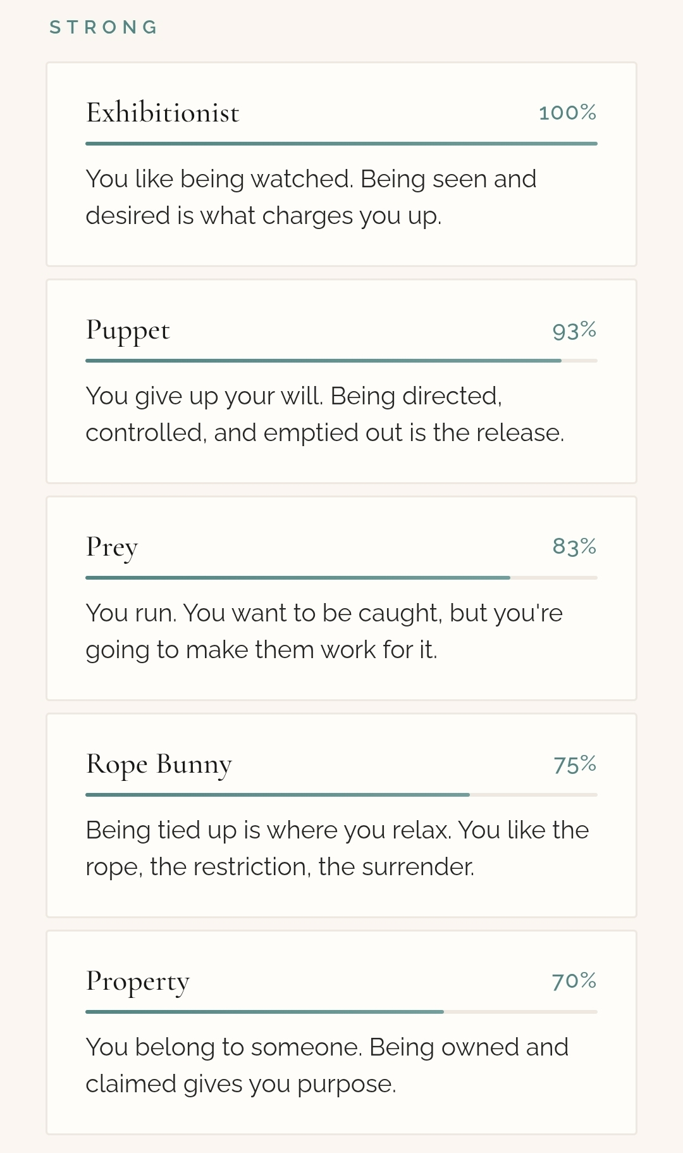Click the Prey progress bar
The image size is (683, 1153).
341,578
